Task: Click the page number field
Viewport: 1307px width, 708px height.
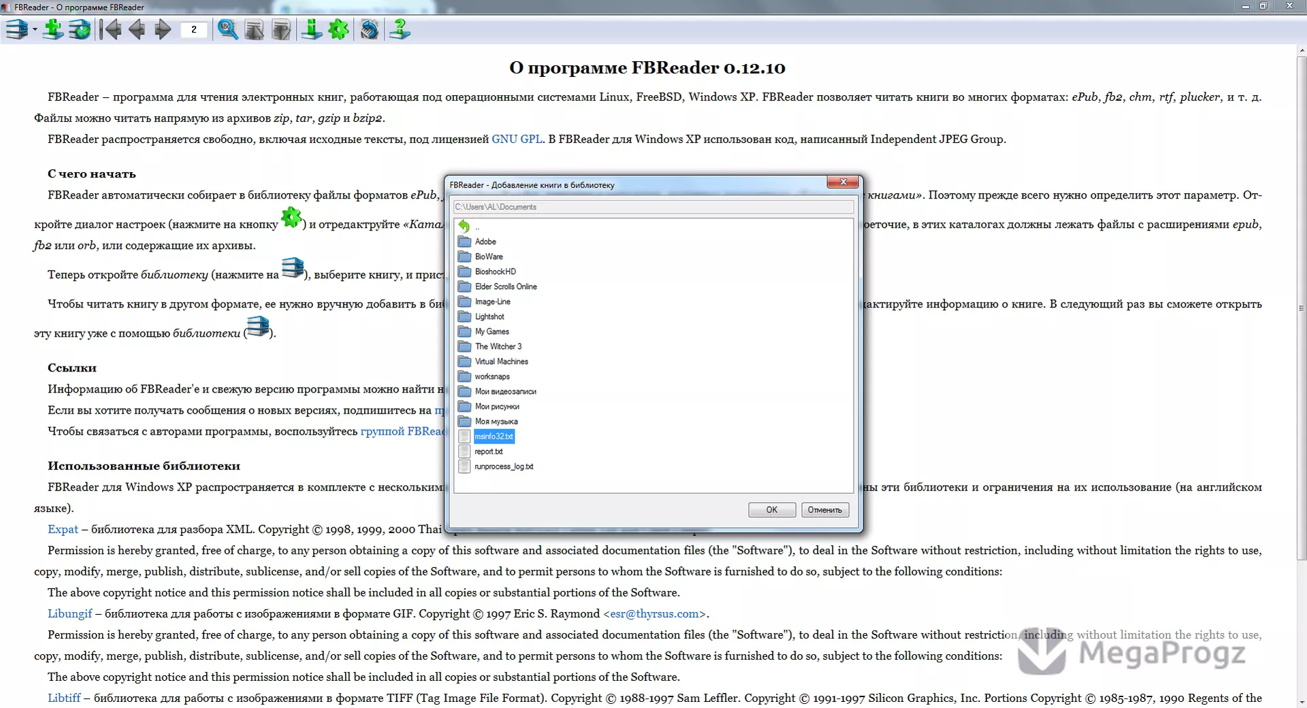Action: [x=194, y=29]
